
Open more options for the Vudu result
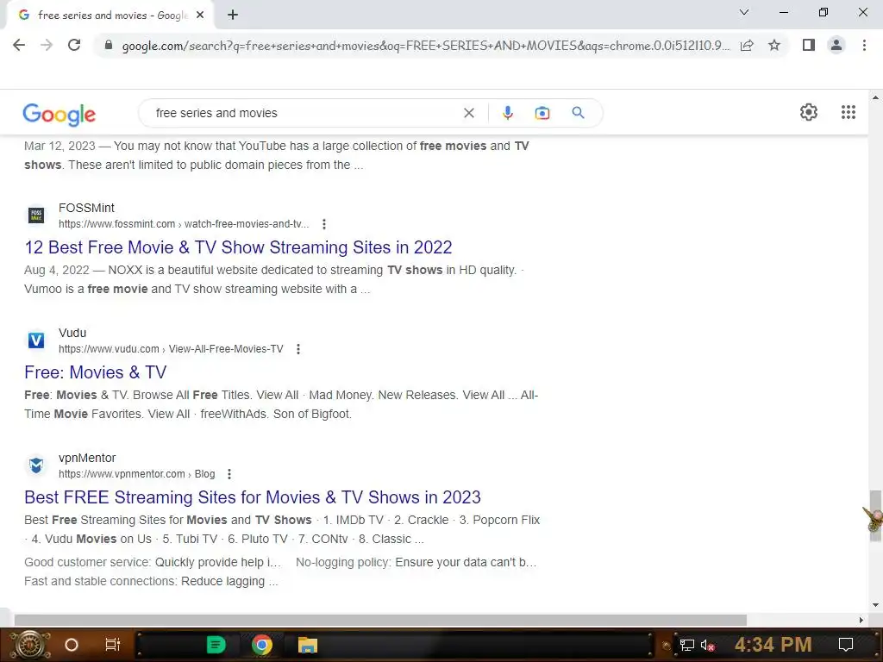(x=297, y=349)
